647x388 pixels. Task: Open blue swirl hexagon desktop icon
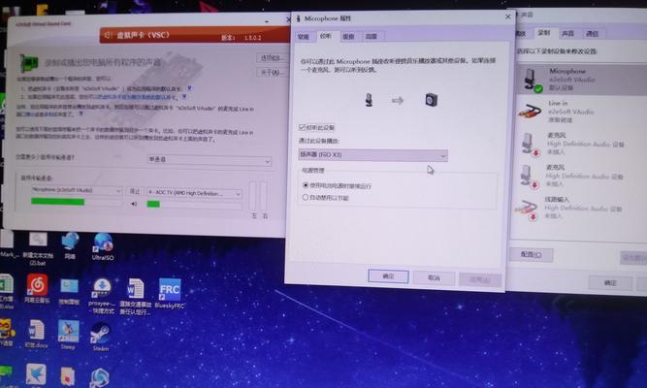point(100,377)
